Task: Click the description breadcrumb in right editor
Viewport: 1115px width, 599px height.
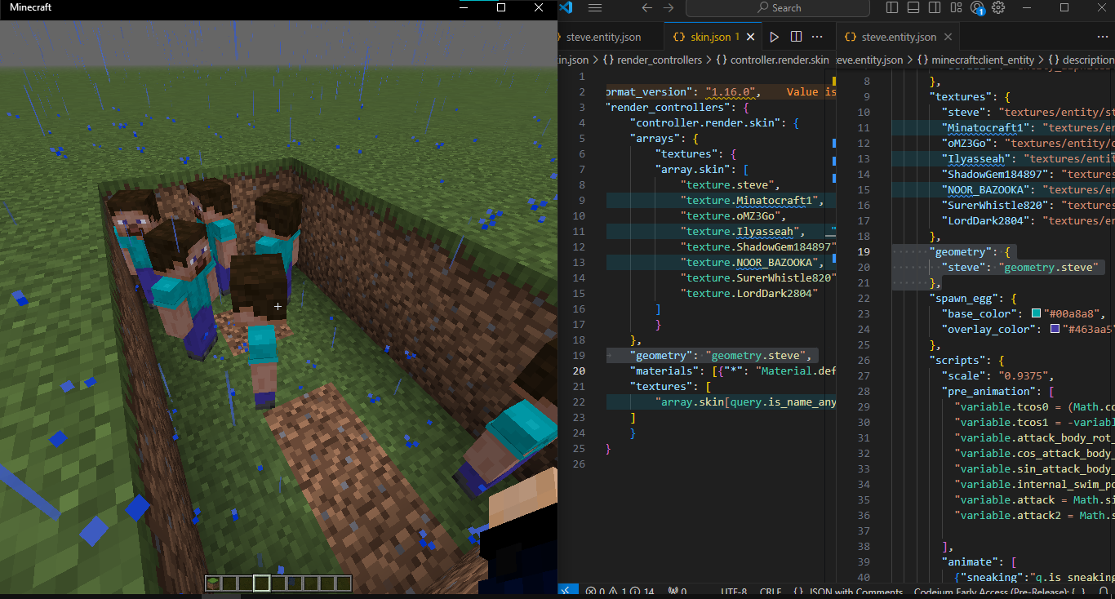Action: coord(1081,60)
